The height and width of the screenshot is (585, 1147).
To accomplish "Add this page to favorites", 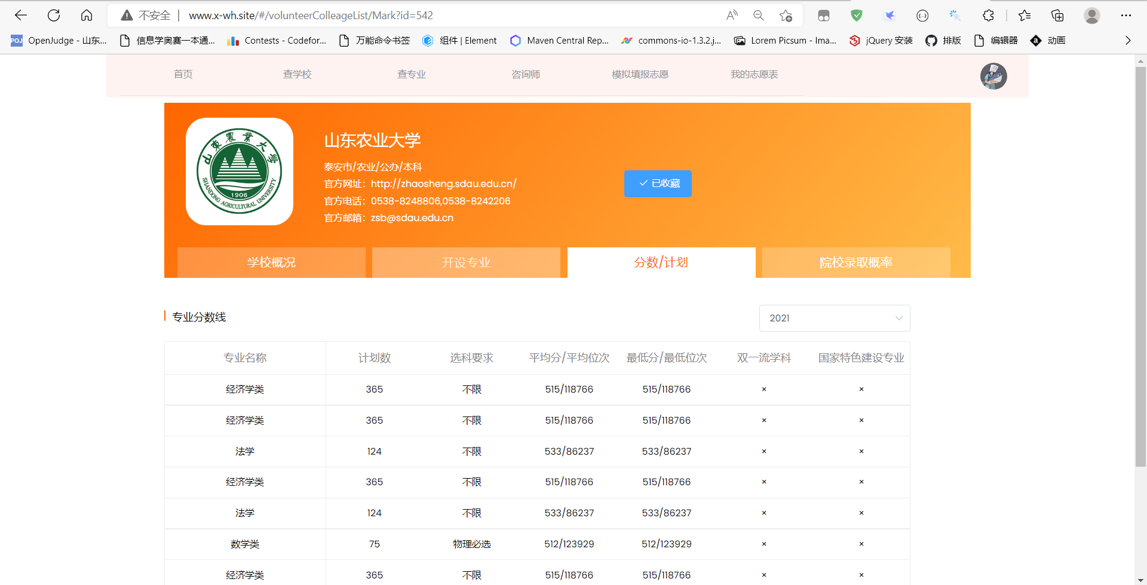I will pyautogui.click(x=786, y=16).
